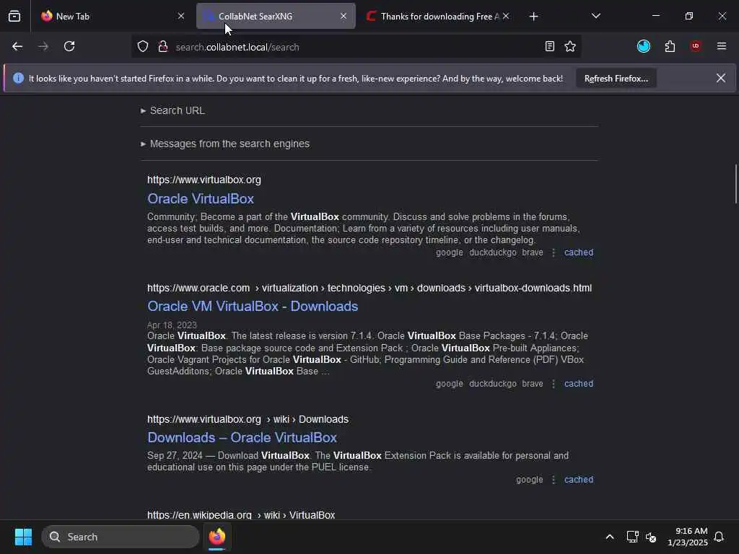Toggle reader view icon

tap(549, 47)
